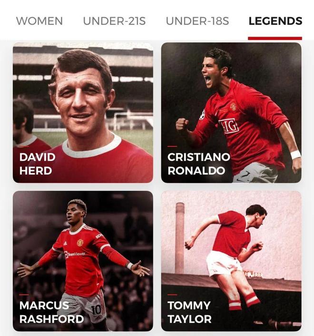
Task: Click the club crest on Rashford's shirt
Action: coord(80,243)
